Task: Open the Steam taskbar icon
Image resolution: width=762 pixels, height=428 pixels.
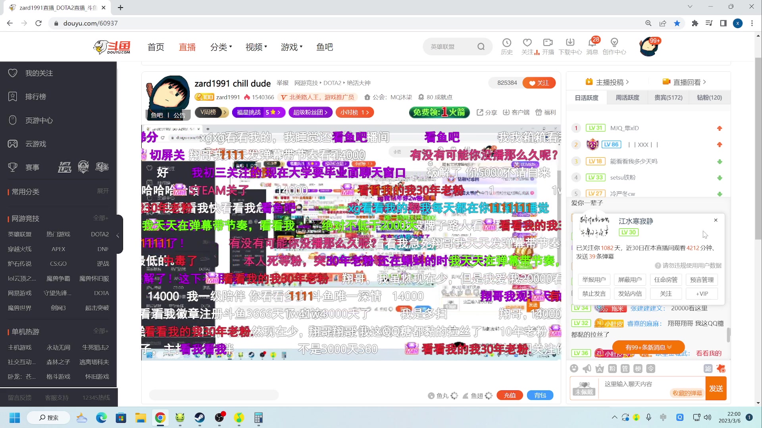Action: click(200, 418)
